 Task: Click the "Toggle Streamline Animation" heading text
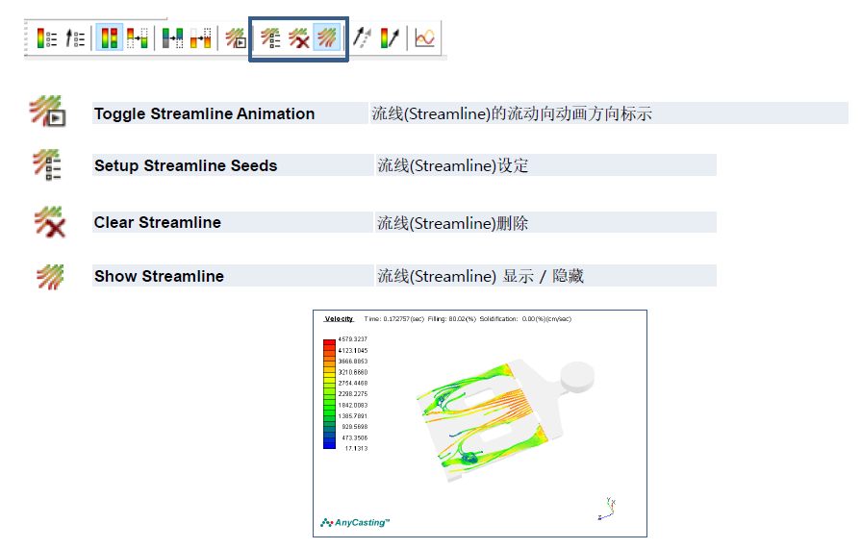[204, 113]
